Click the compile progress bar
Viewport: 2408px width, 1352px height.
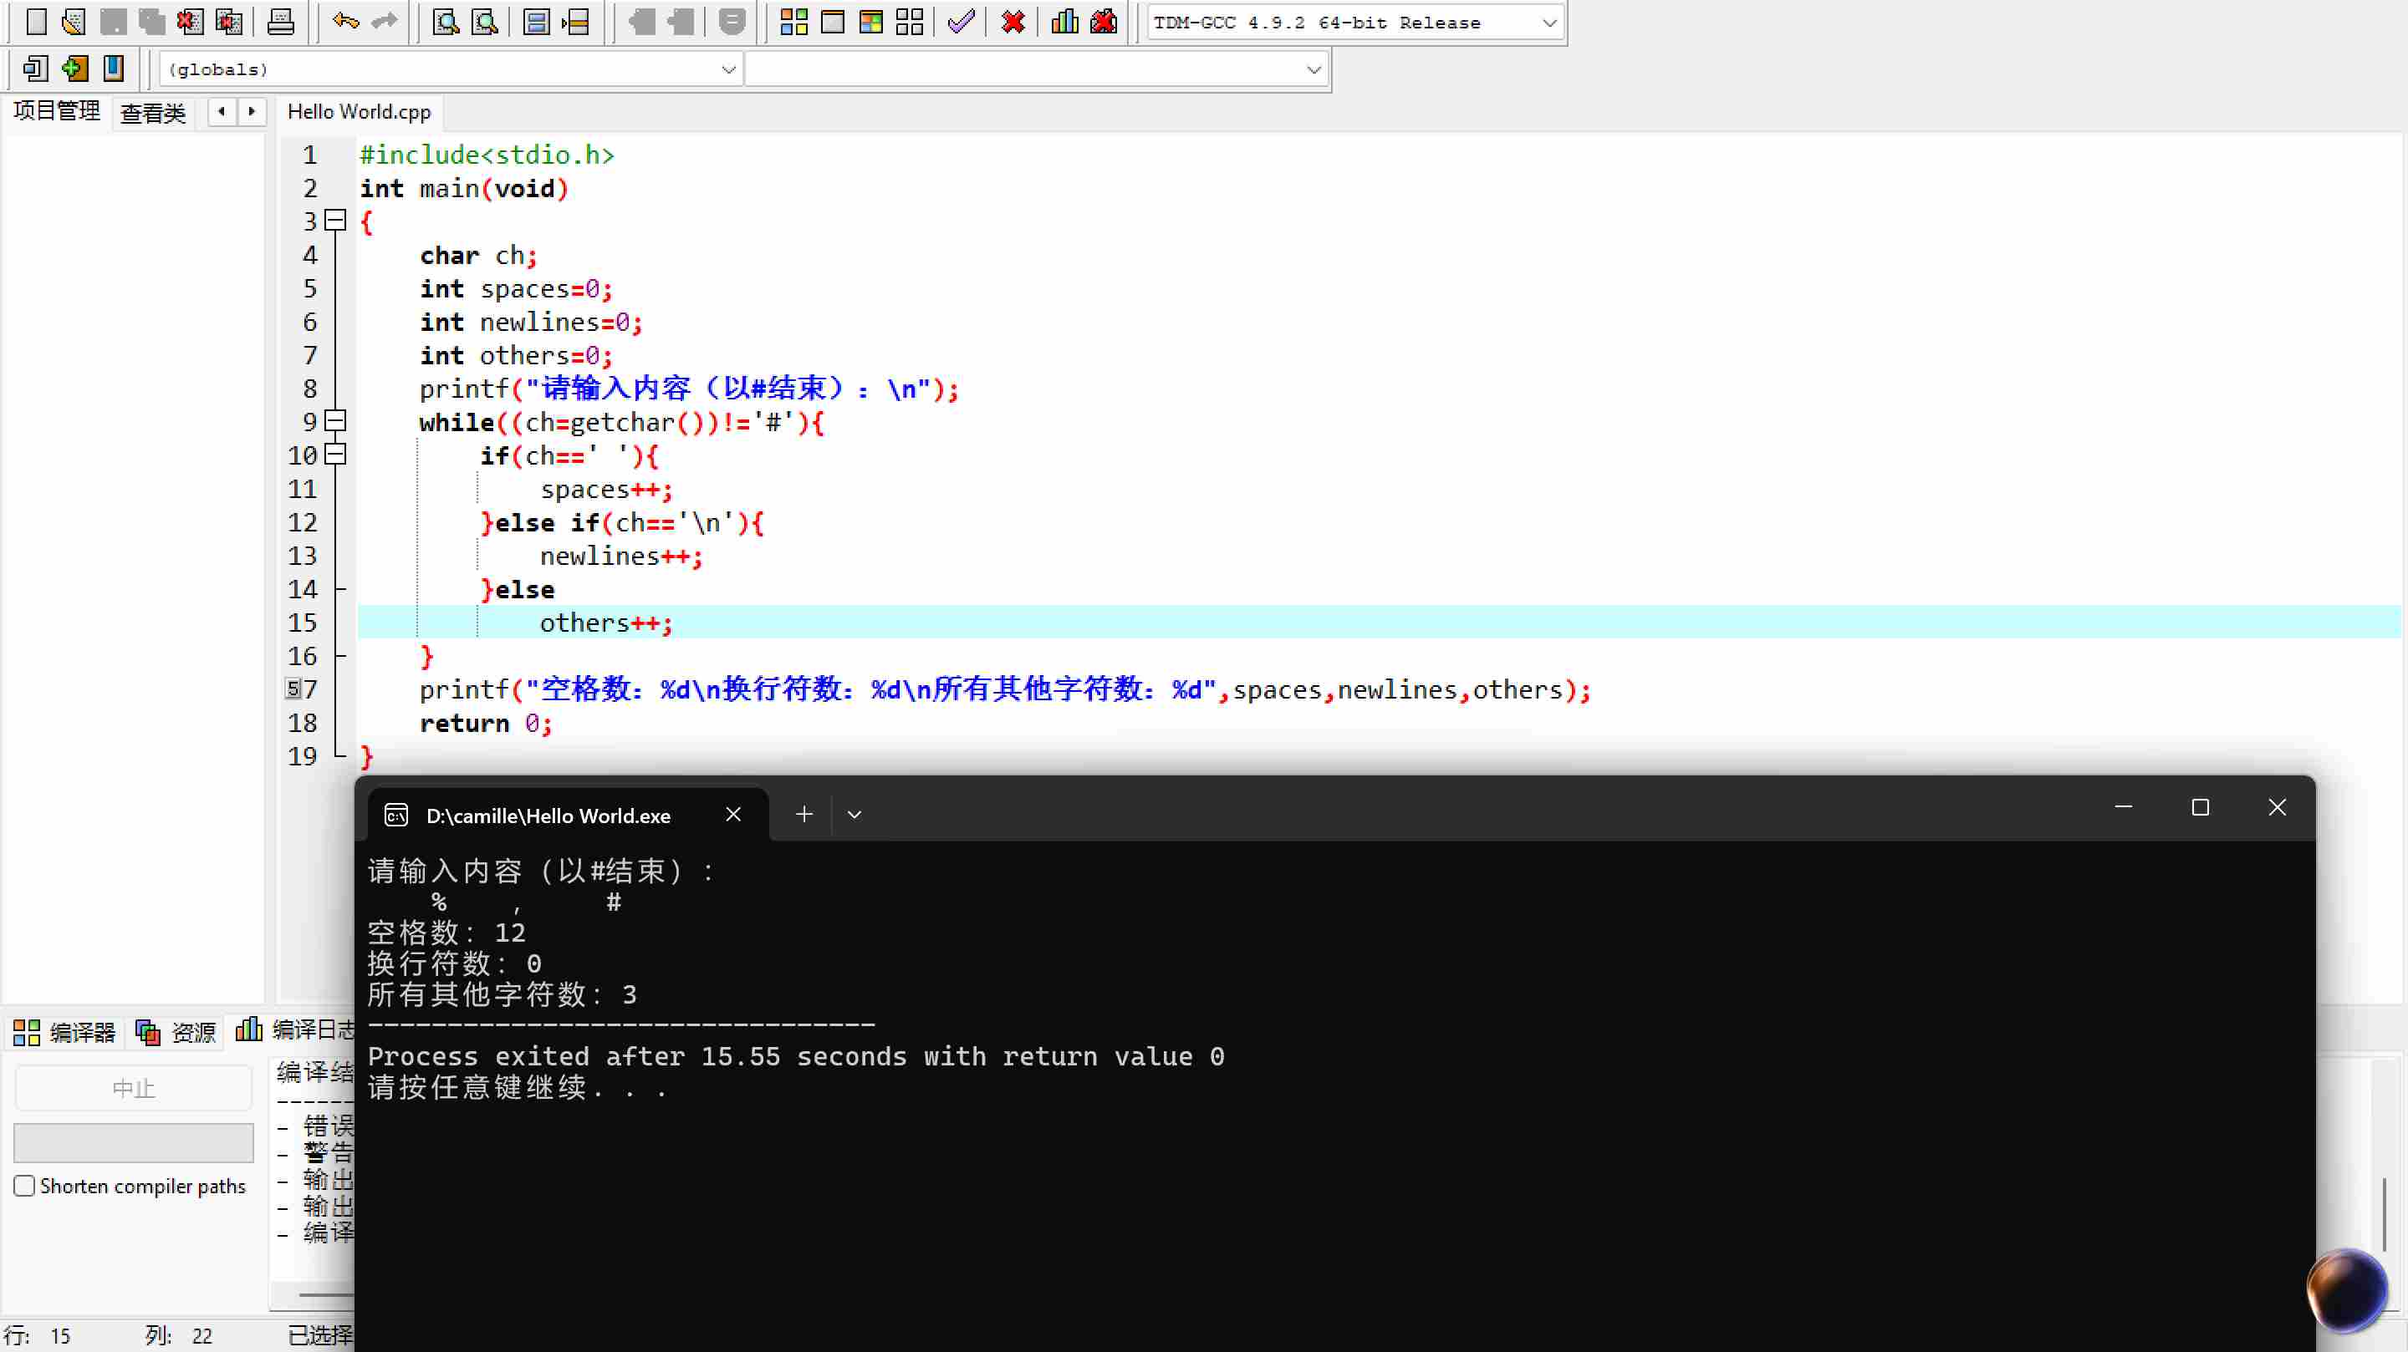(x=133, y=1141)
